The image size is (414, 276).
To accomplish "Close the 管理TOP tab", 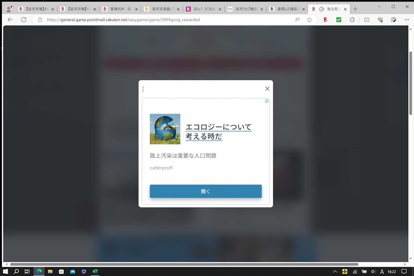I will click(136, 9).
